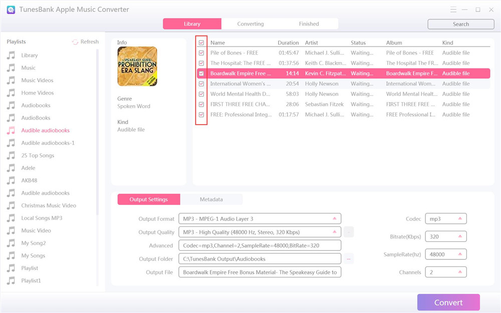Sort the list by Artist column header
The height and width of the screenshot is (313, 501).
[x=312, y=43]
